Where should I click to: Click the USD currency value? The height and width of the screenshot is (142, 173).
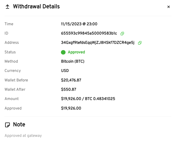pyautogui.click(x=65, y=71)
